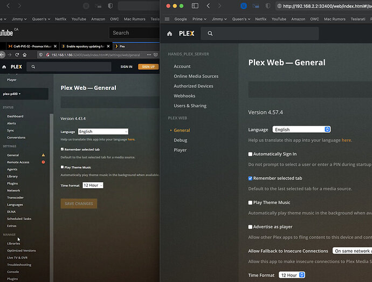Expand Queen's bookmarks folder in right window
The height and width of the screenshot is (282, 372).
coord(241,19)
